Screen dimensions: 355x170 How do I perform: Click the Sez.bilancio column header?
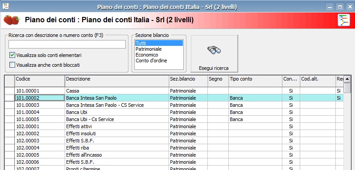point(188,81)
